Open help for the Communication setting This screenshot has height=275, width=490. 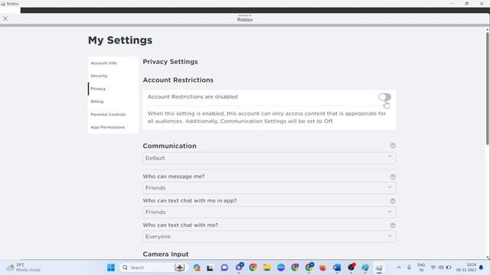(x=393, y=146)
